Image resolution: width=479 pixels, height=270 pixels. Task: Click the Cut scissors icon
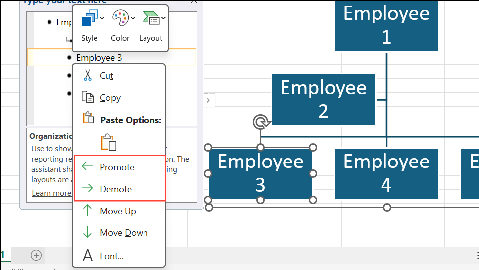pos(88,76)
